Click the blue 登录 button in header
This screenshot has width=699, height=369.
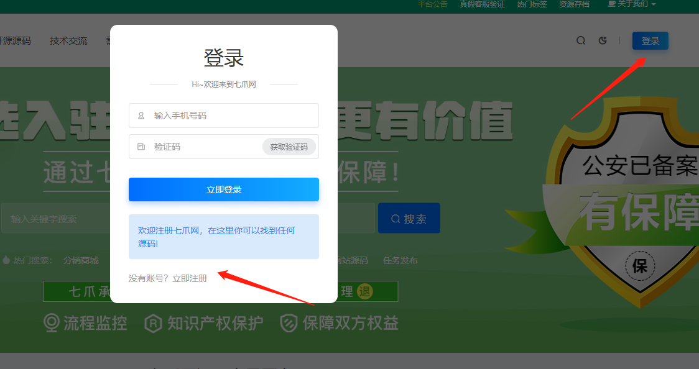[650, 41]
